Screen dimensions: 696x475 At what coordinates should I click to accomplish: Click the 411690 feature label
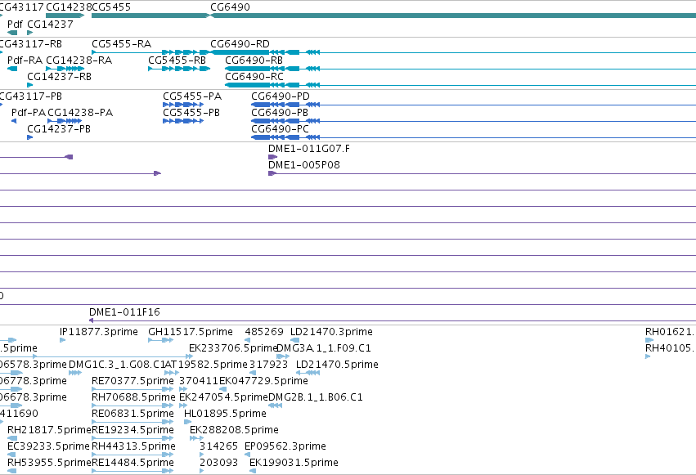click(x=19, y=414)
